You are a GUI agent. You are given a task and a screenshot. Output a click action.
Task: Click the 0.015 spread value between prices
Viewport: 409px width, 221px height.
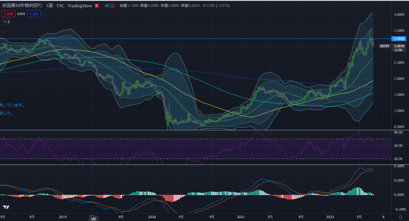tap(21, 14)
